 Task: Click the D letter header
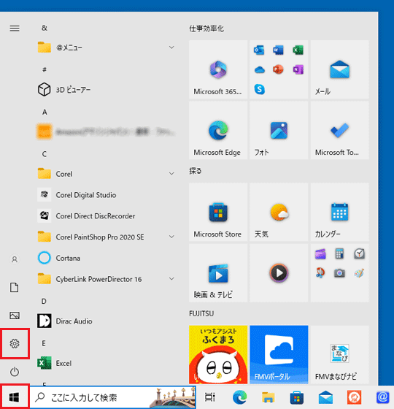pyautogui.click(x=44, y=301)
